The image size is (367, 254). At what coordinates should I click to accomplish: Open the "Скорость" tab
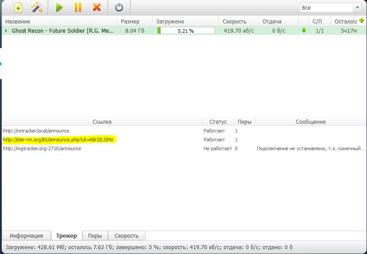point(127,235)
